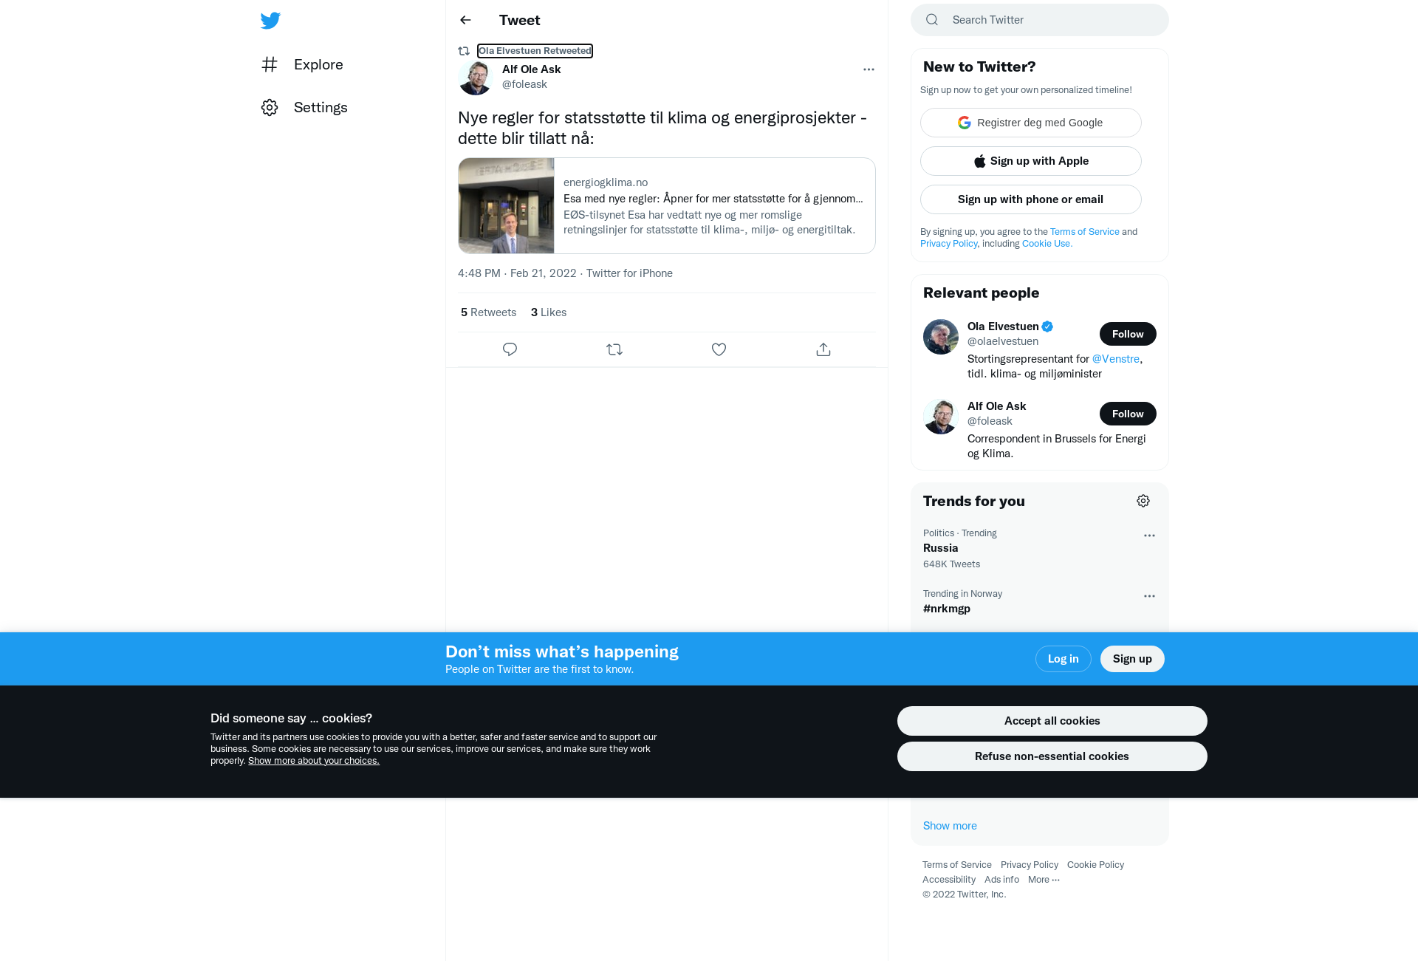Retweet using the retweet icon below tweet
The height and width of the screenshot is (961, 1418).
click(614, 349)
